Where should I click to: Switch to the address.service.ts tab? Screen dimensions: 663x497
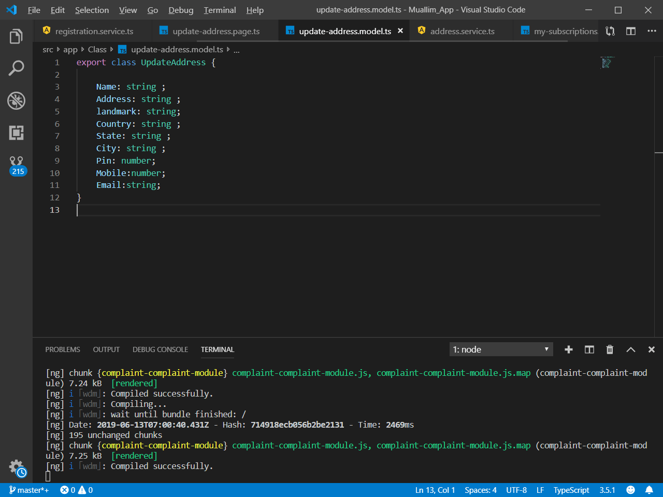pos(462,31)
